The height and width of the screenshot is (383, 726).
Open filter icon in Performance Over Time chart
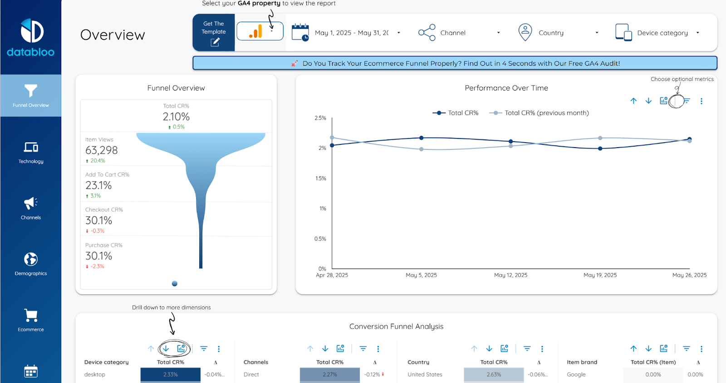click(x=687, y=101)
